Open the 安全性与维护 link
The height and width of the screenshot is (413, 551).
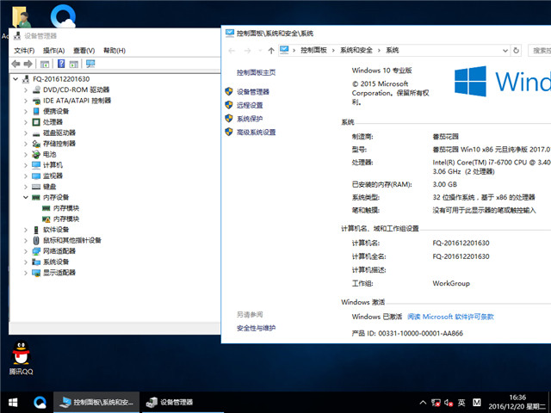coord(257,329)
